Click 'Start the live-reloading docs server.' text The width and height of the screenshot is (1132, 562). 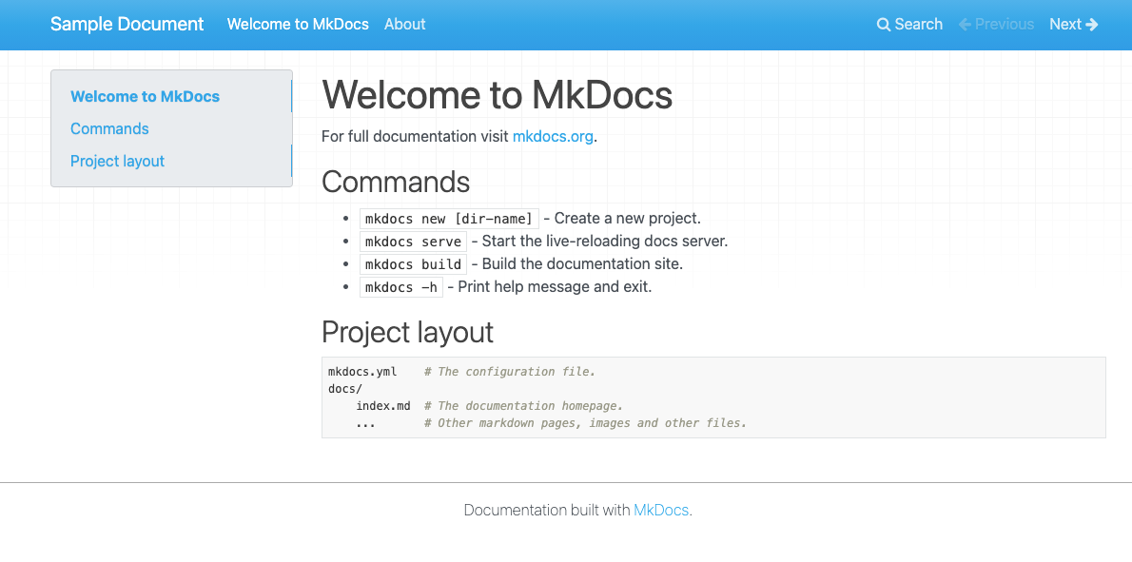605,241
